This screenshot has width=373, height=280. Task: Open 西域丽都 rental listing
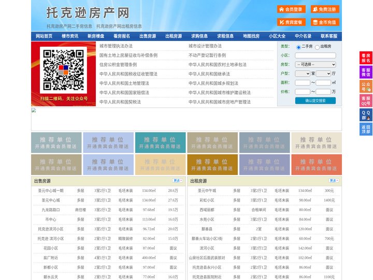[207, 210]
